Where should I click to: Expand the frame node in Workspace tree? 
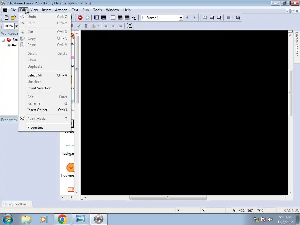click(x=9, y=45)
